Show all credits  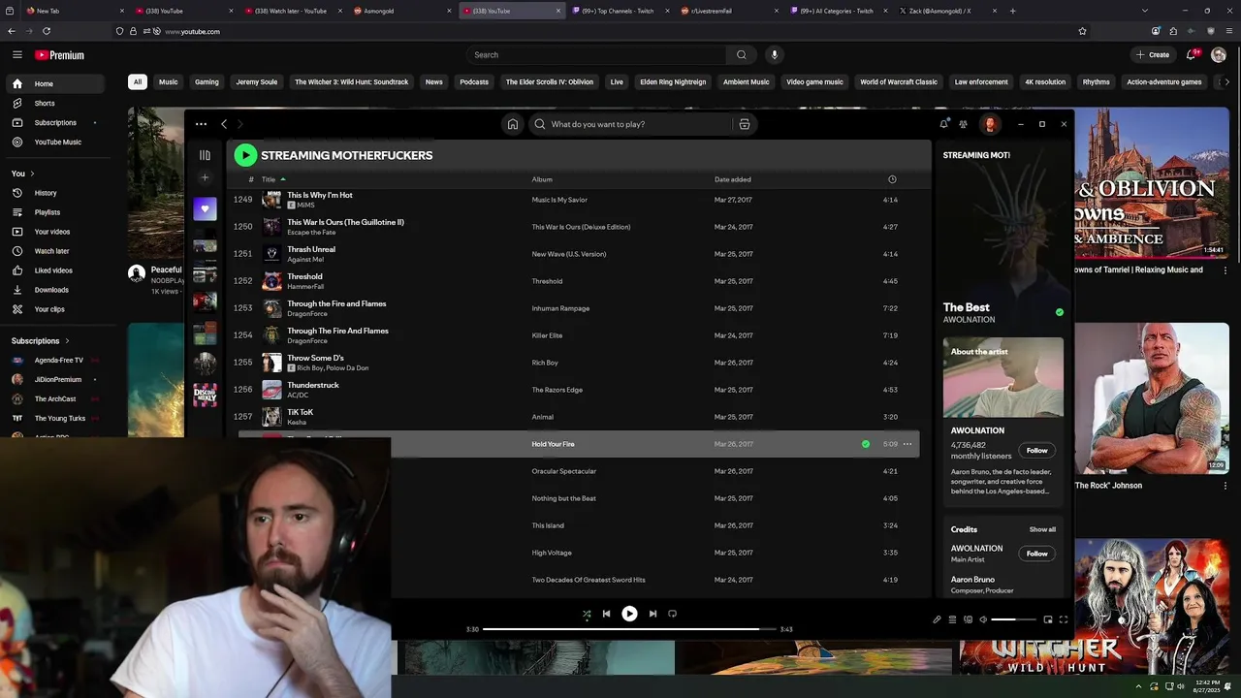[x=1042, y=529]
